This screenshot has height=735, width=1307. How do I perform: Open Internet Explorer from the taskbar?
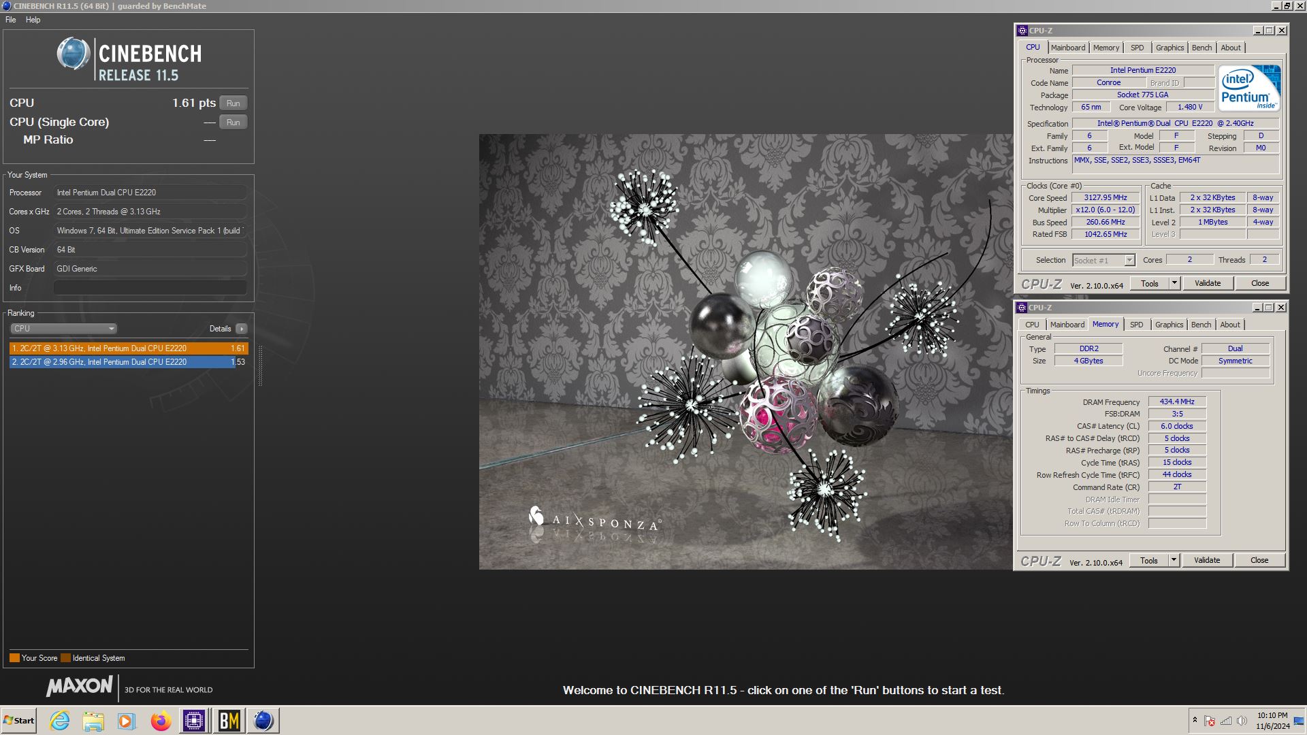60,721
